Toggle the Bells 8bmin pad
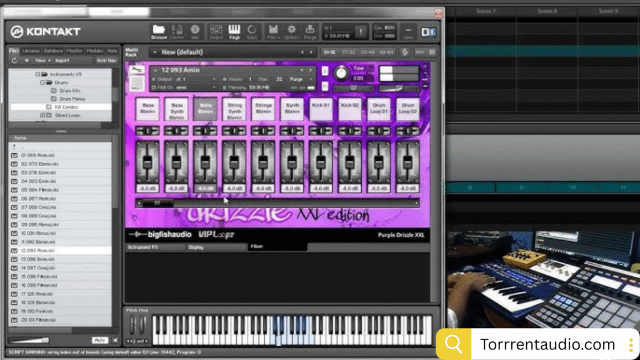 point(205,109)
